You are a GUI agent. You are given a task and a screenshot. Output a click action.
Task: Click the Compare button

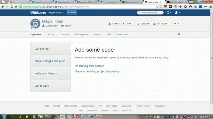click(143, 23)
